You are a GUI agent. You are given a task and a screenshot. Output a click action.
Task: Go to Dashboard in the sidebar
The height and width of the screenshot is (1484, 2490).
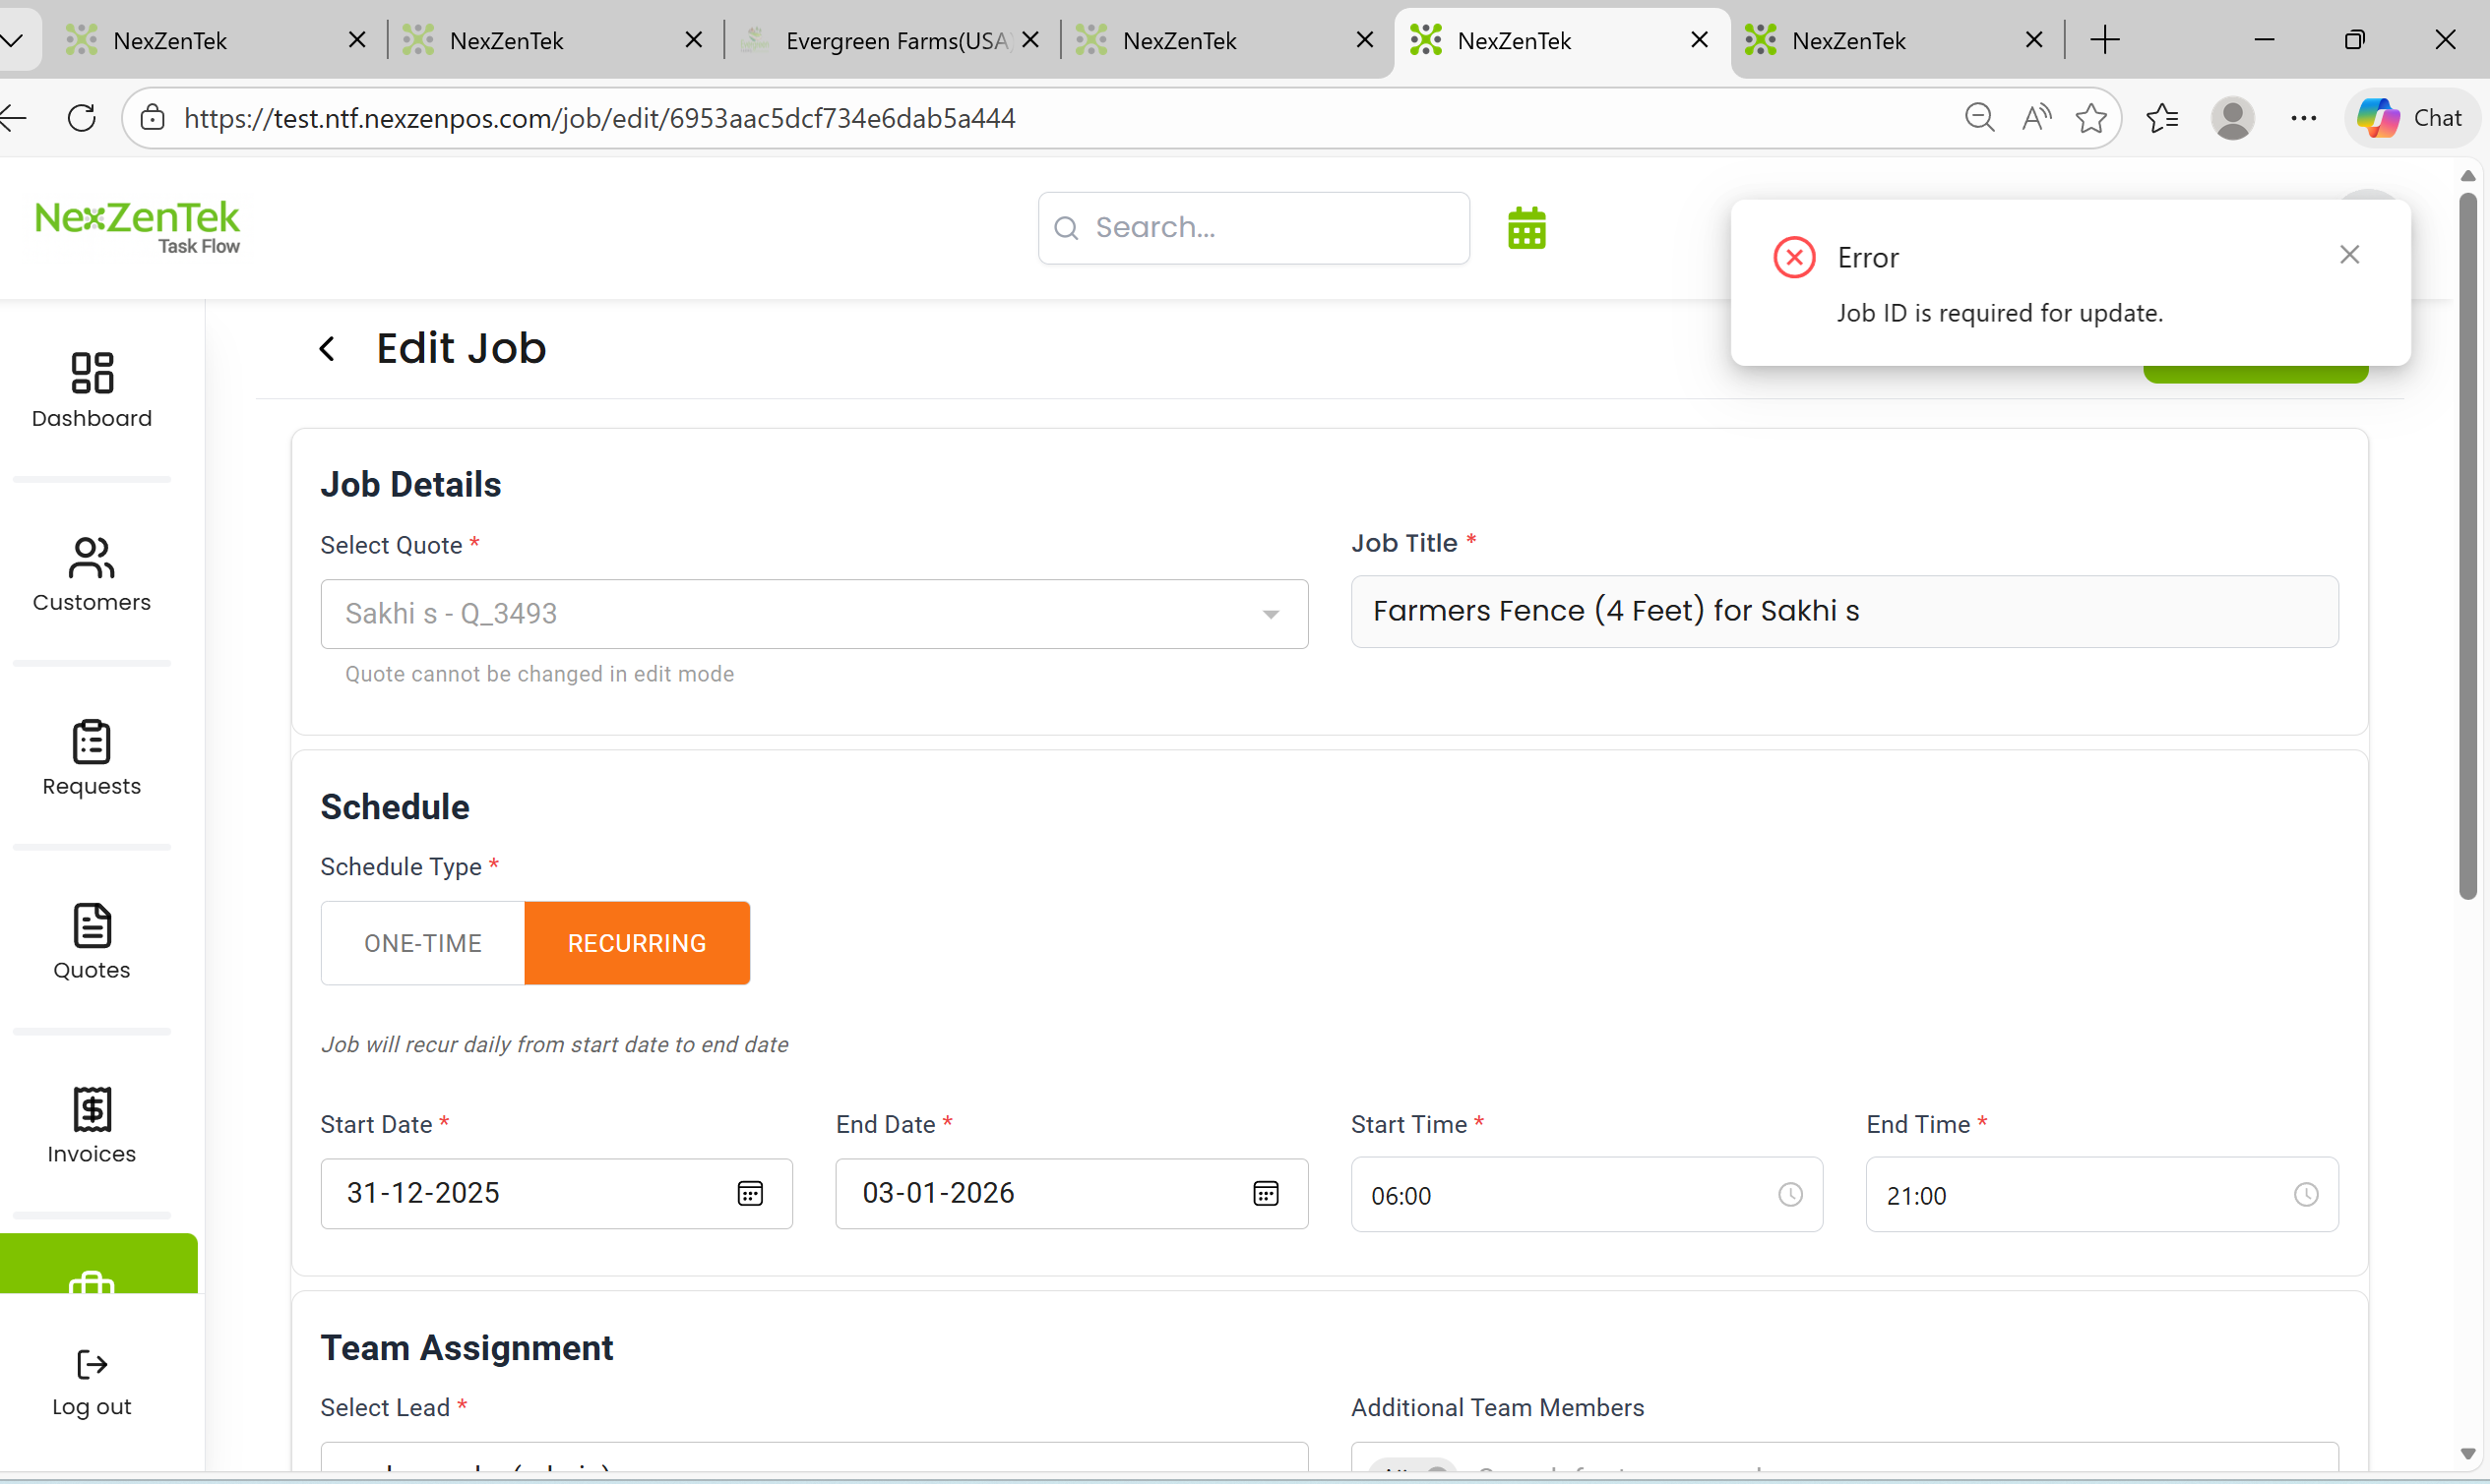(92, 390)
